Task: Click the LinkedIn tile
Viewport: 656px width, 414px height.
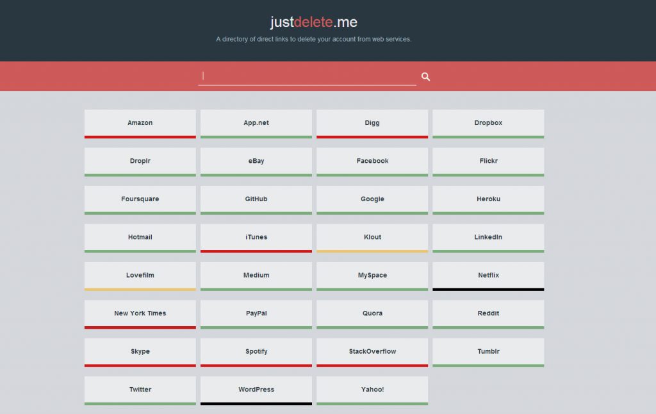Action: pyautogui.click(x=488, y=237)
